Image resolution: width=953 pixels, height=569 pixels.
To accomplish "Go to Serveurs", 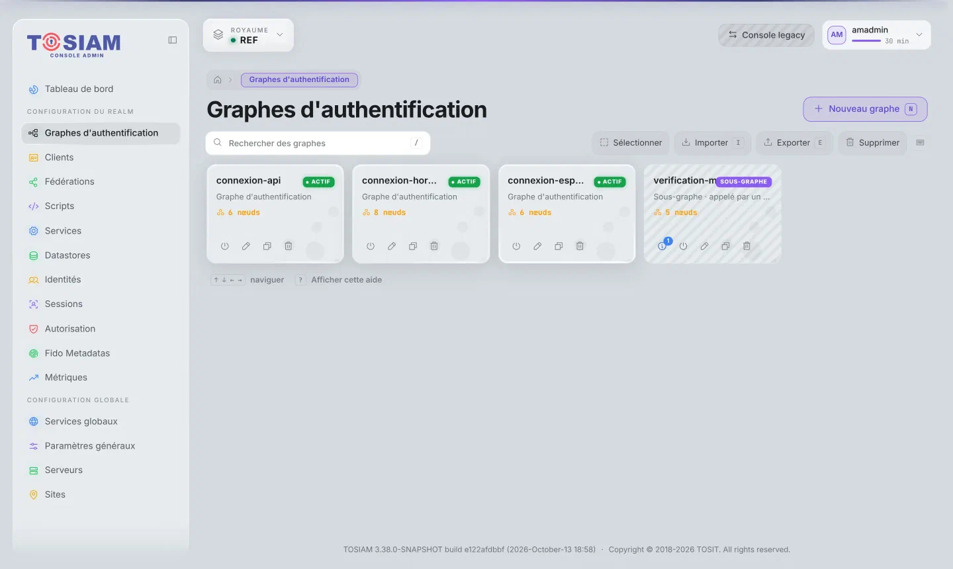I will pyautogui.click(x=101, y=470).
